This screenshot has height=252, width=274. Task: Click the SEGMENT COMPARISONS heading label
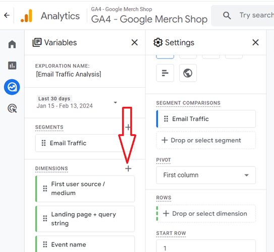[x=188, y=103]
